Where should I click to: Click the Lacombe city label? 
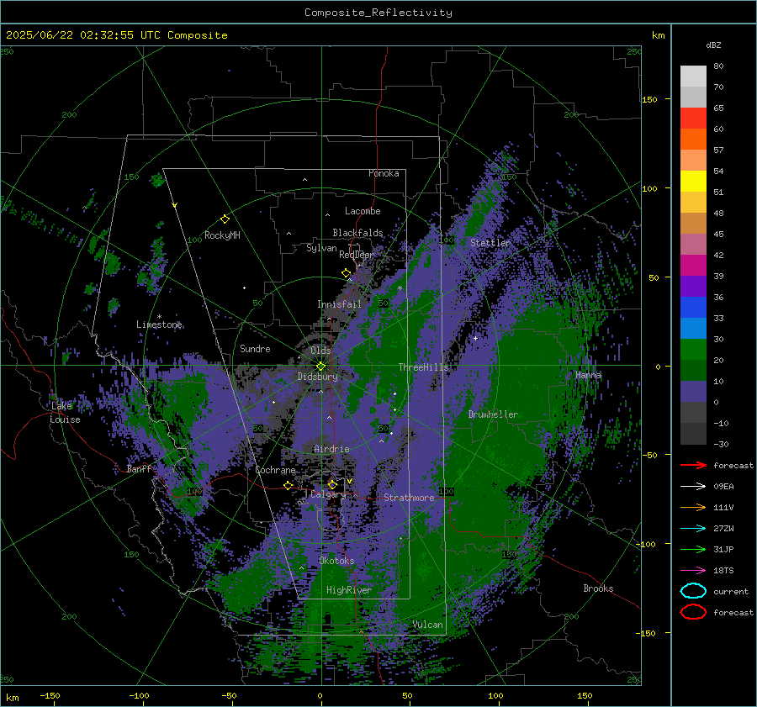click(363, 211)
